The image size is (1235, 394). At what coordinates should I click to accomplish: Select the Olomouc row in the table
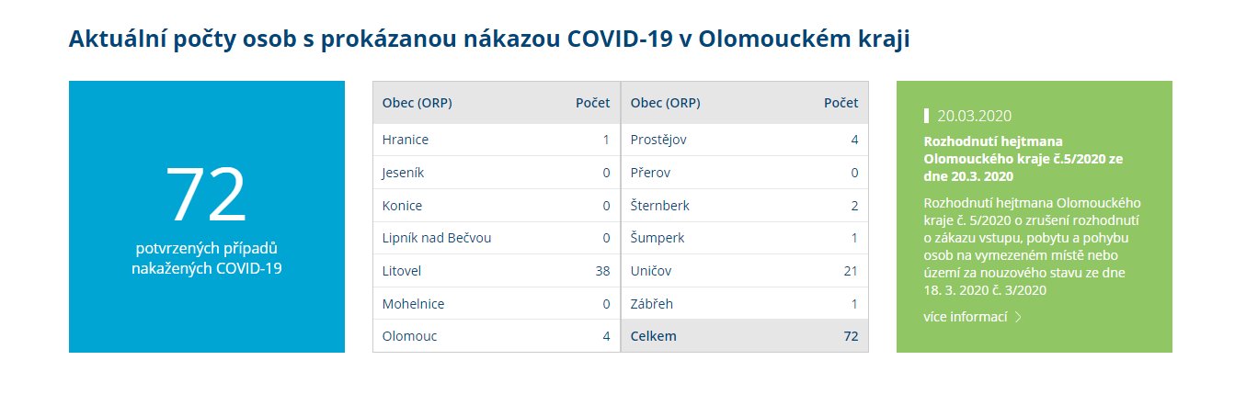[x=497, y=336]
